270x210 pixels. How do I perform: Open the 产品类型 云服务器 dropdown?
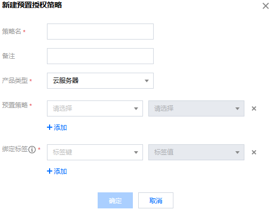click(x=100, y=81)
